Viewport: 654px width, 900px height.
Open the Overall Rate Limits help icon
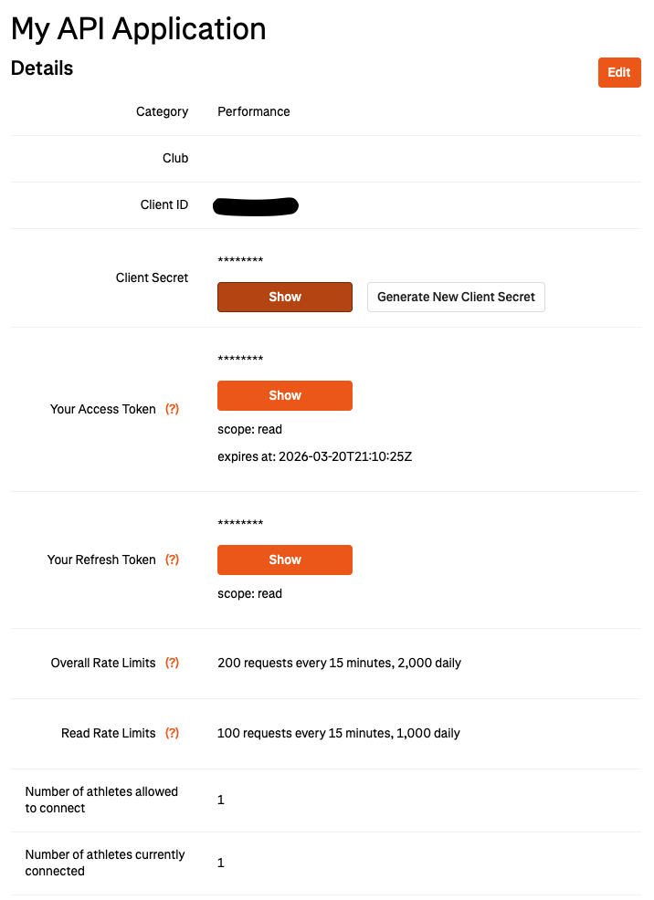pyautogui.click(x=173, y=663)
